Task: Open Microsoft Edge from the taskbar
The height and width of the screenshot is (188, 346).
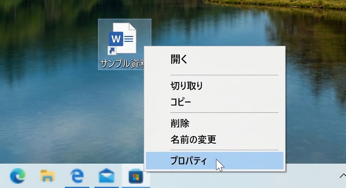Action: [18, 175]
